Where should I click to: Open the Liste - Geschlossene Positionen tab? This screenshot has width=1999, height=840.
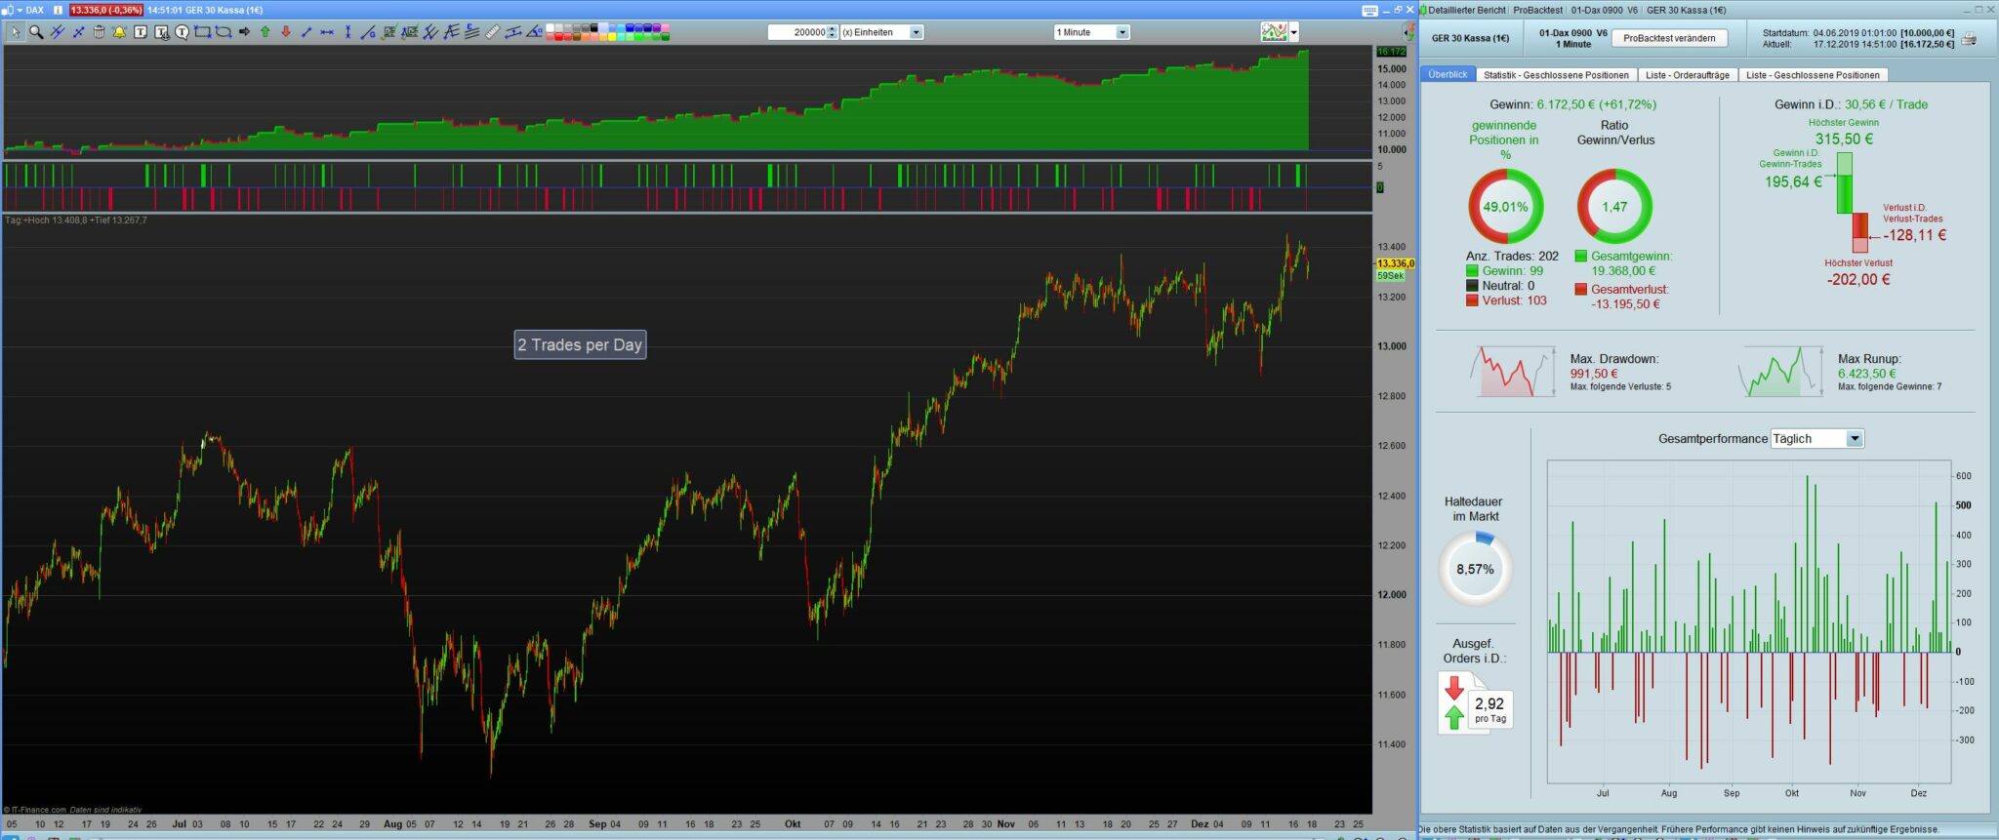1813,75
